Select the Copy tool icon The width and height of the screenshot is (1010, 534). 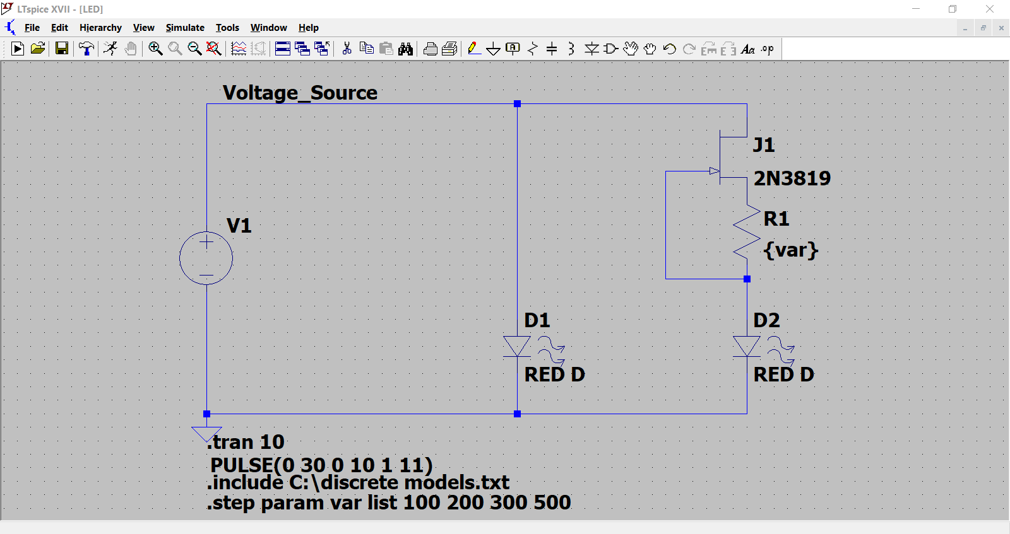point(367,49)
